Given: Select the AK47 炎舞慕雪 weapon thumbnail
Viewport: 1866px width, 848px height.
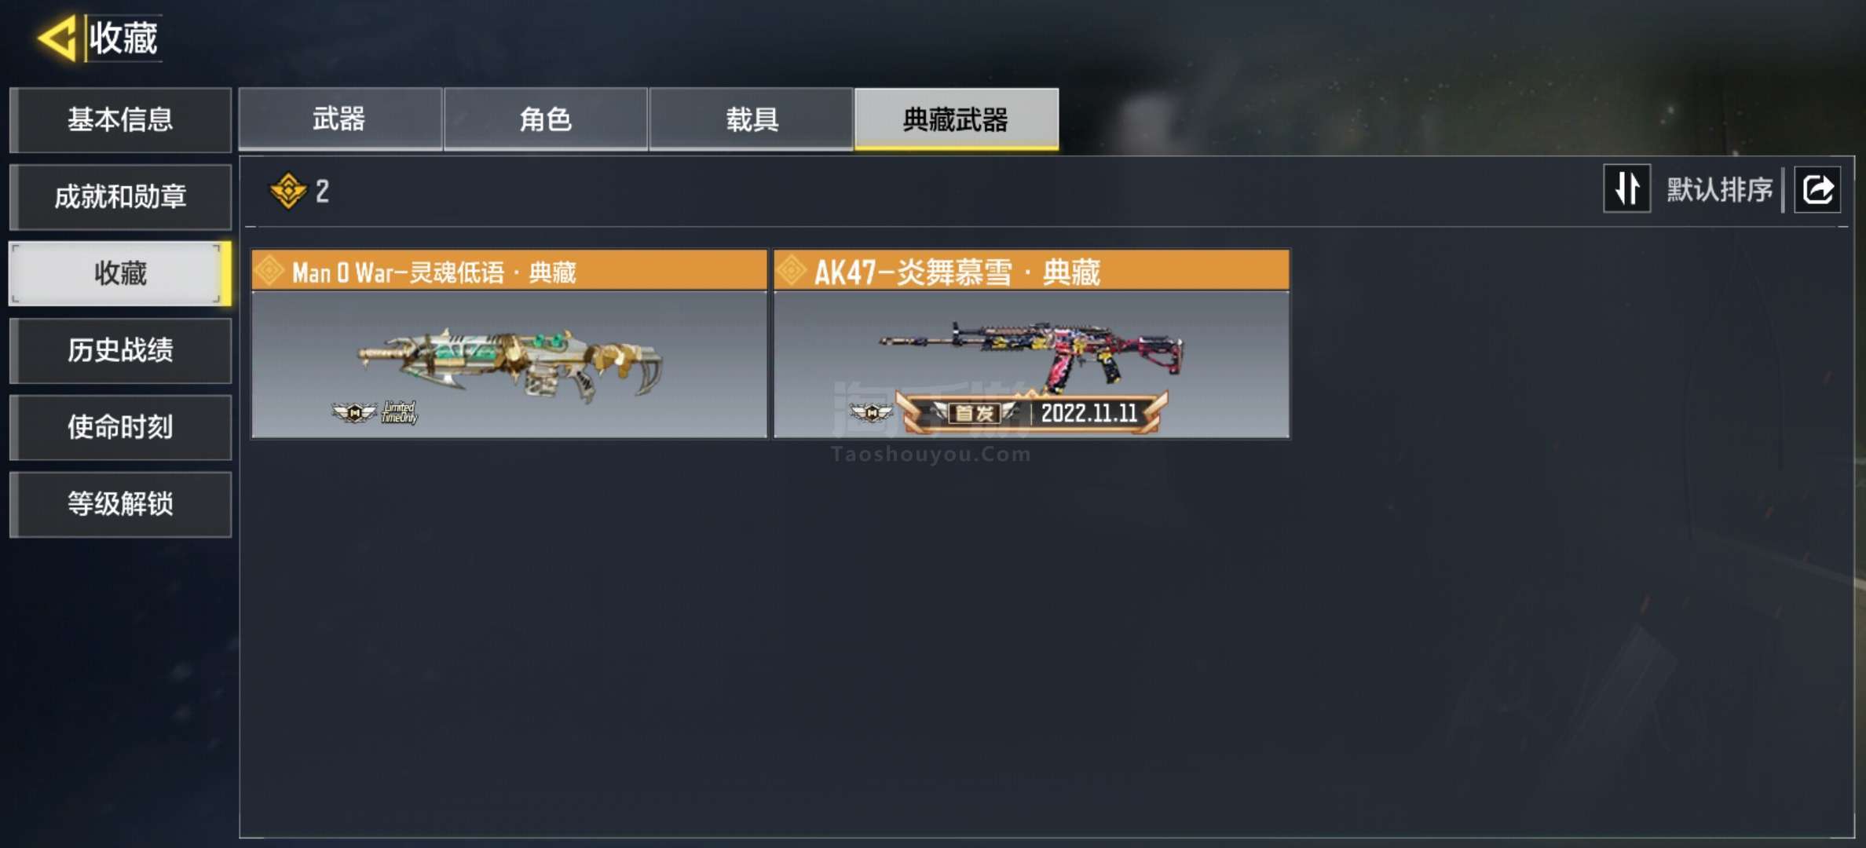Looking at the screenshot, I should [1031, 364].
